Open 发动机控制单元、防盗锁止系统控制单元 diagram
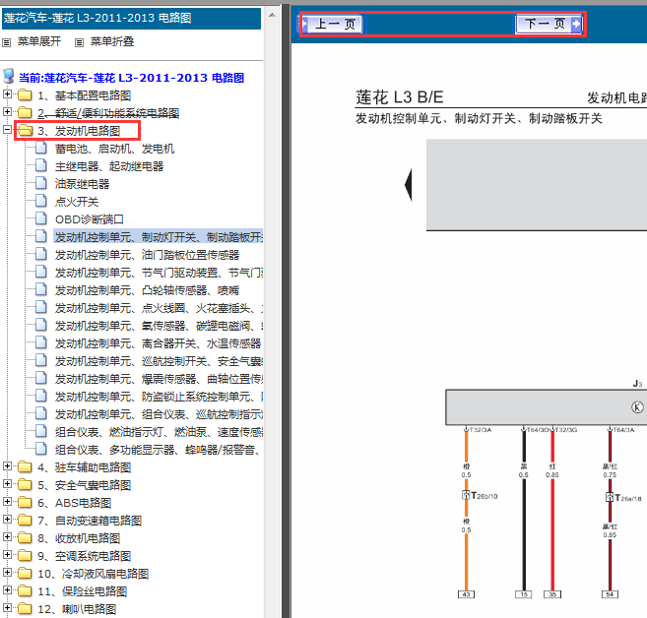 point(159,397)
